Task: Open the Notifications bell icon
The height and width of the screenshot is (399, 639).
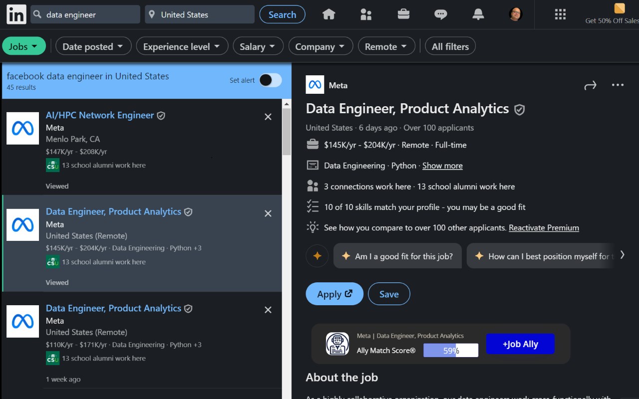Action: (x=478, y=14)
